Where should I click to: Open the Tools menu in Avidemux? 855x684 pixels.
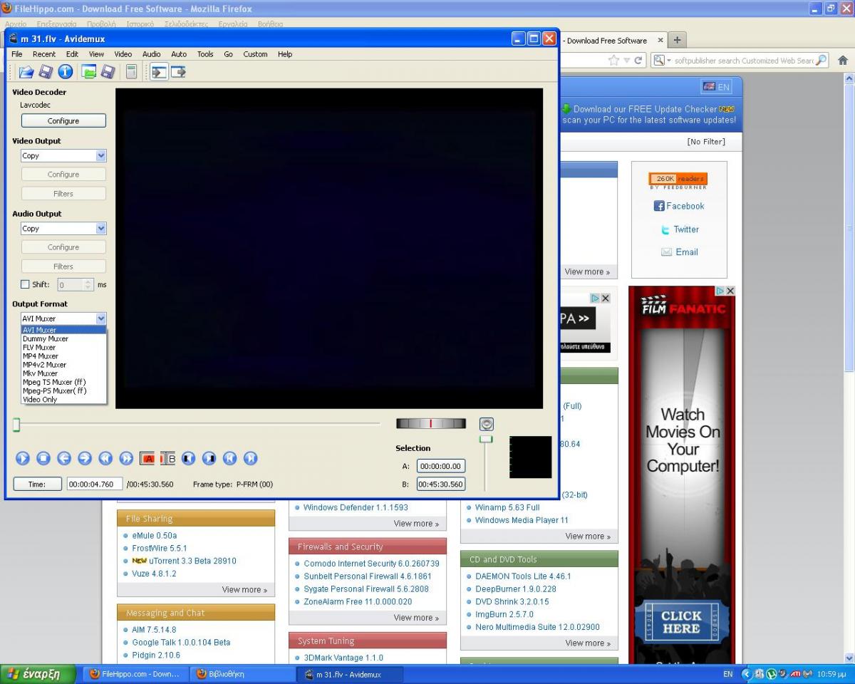[x=205, y=54]
